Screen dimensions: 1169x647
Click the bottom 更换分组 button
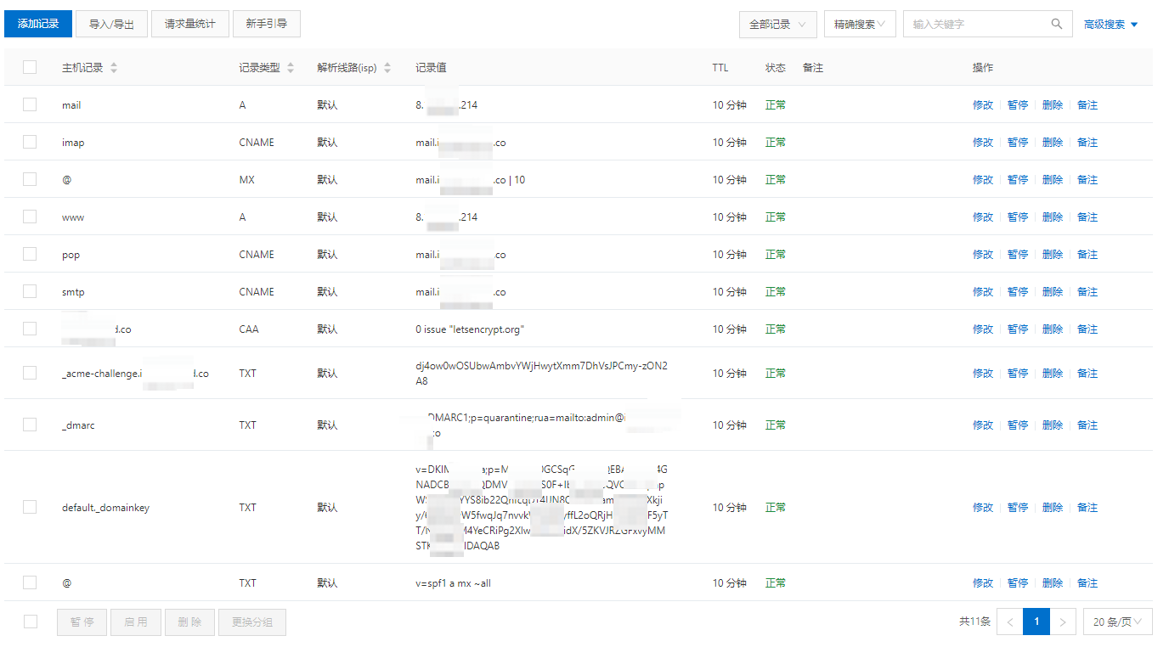[252, 622]
